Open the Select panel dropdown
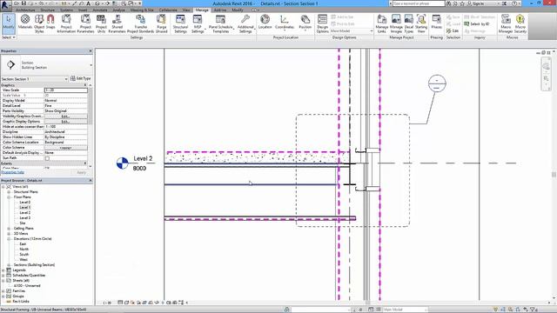The height and width of the screenshot is (313, 557). coord(8,37)
